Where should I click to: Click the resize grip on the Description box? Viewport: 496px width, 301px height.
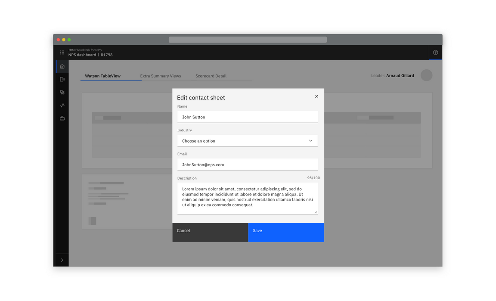click(x=316, y=211)
